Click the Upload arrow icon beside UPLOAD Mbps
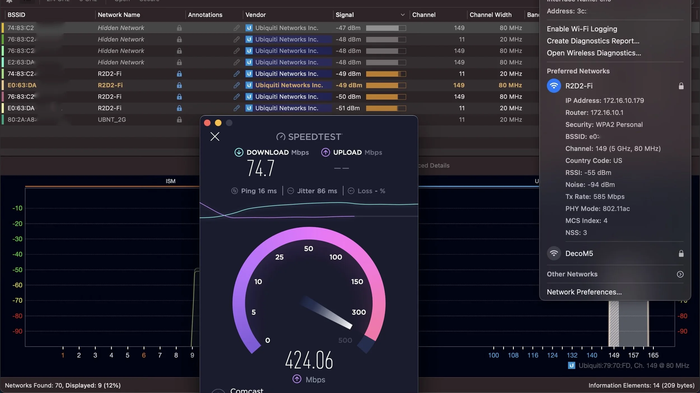700x393 pixels. point(325,152)
